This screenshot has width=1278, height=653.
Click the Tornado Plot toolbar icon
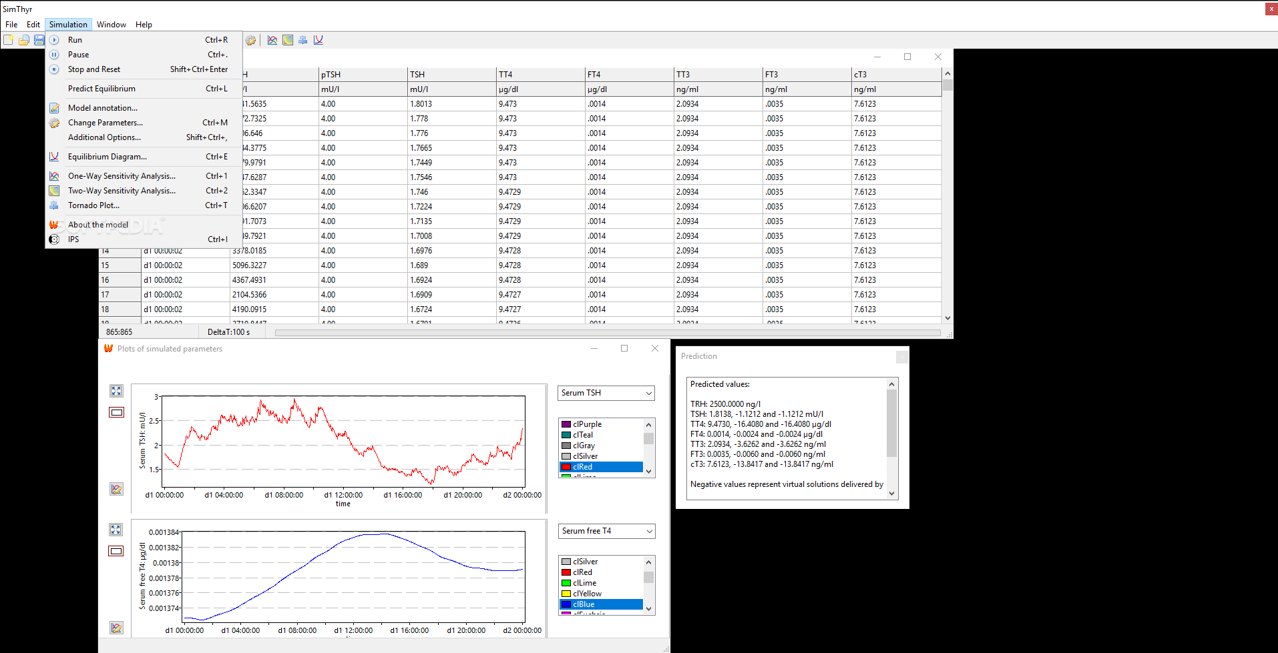click(x=303, y=40)
